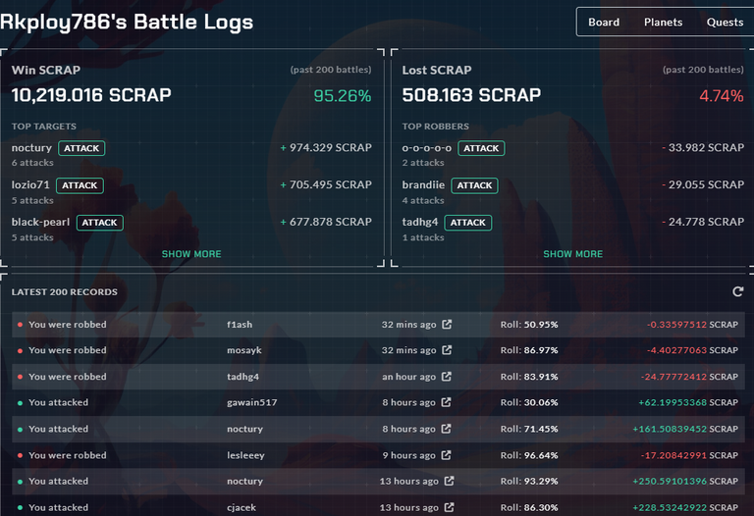This screenshot has width=754, height=516.
Task: Click the 95.26% win percentage
Action: tap(343, 96)
